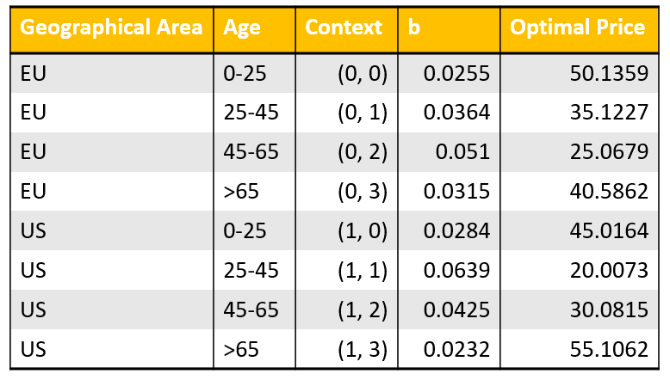Select the optimal price 20.0073
The width and height of the screenshot is (670, 380).
[x=608, y=271]
